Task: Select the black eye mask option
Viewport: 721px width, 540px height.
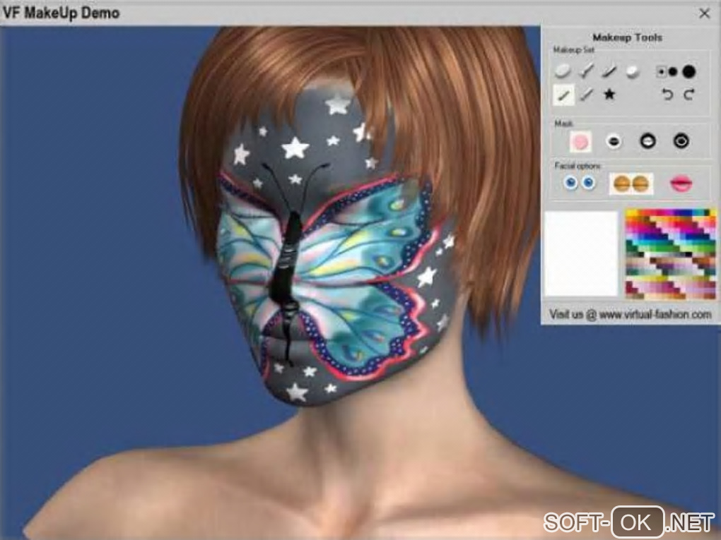Action: 681,141
